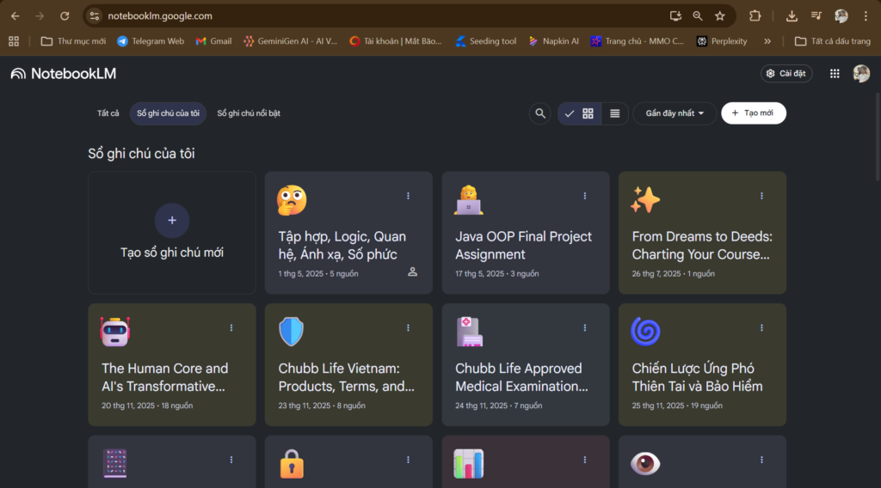
Task: Switch to list view layout
Action: (x=614, y=113)
